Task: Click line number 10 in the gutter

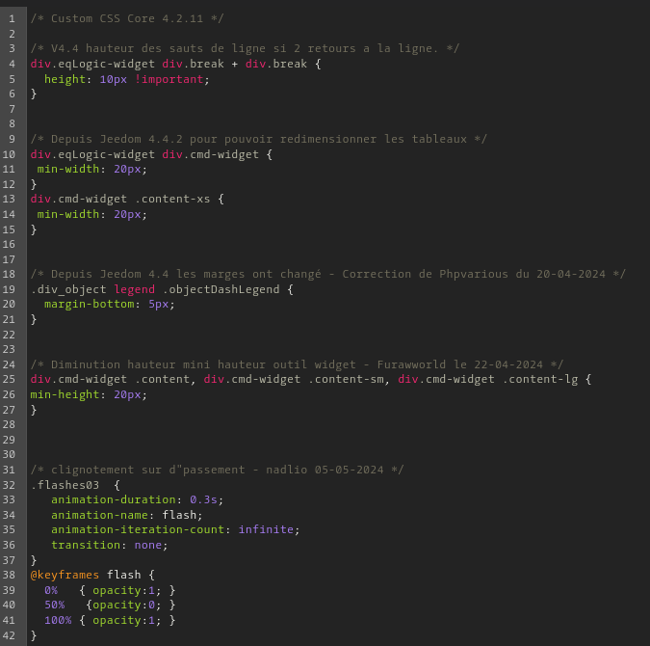Action: [x=9, y=154]
